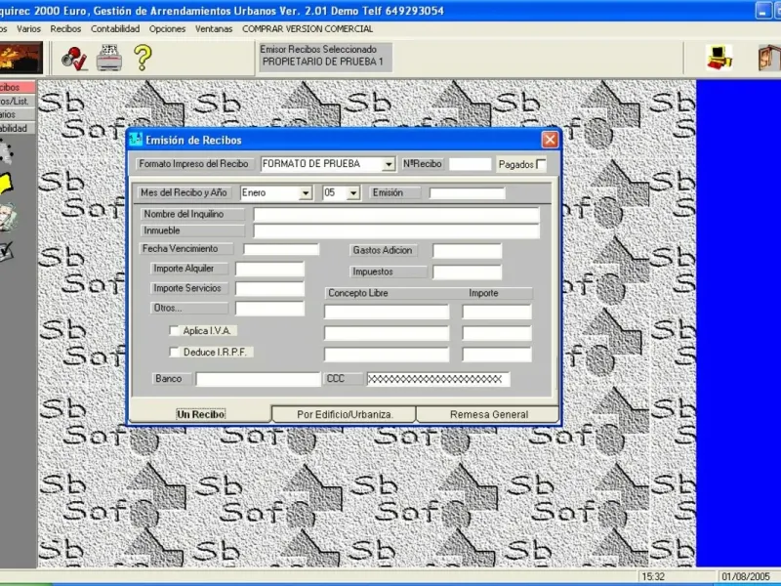The image size is (781, 586).
Task: Click the Otros... amount field
Action: pos(269,309)
